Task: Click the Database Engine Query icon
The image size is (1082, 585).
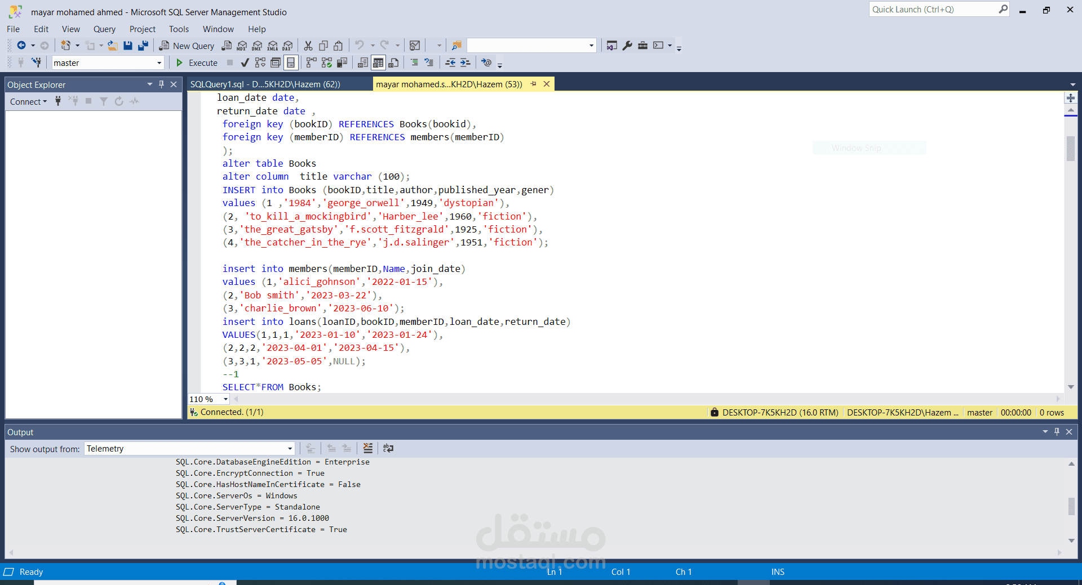Action: point(227,46)
